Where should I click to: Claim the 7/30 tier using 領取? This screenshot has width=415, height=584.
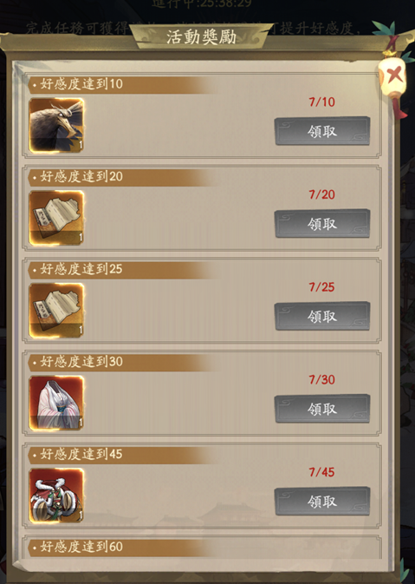coord(322,409)
